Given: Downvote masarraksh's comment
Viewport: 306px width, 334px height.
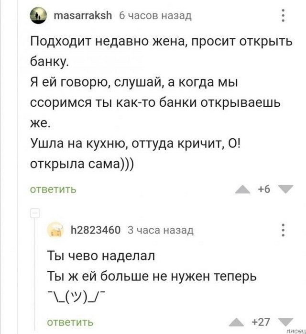Looking at the screenshot, I should tap(285, 189).
